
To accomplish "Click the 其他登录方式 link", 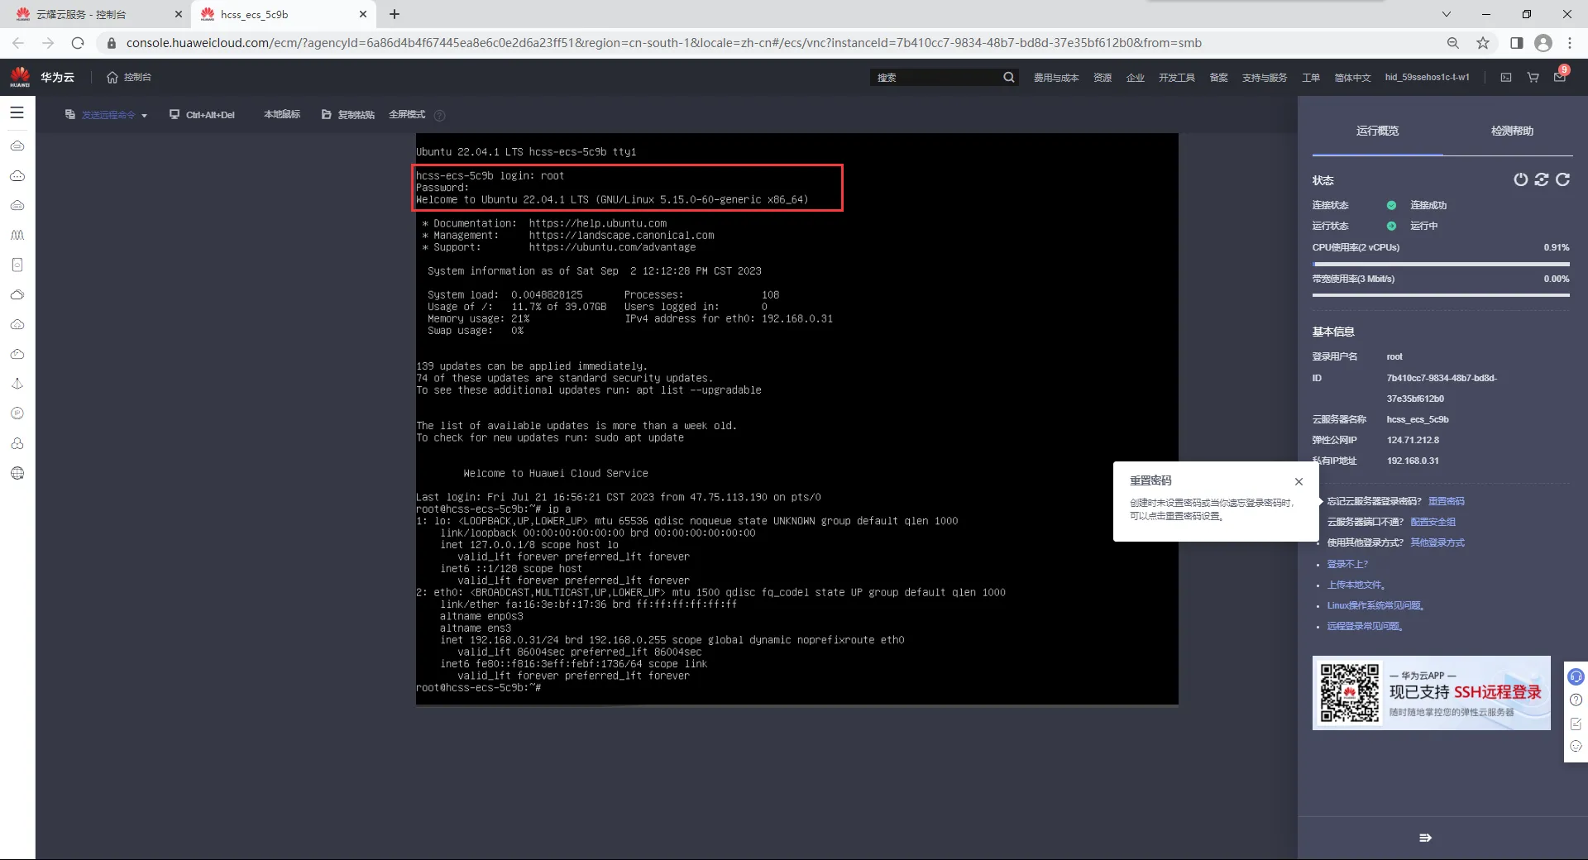I will click(1437, 542).
